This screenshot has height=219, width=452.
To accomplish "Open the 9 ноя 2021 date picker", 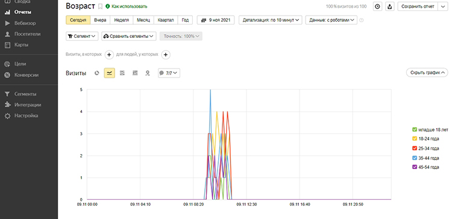I will 216,20.
